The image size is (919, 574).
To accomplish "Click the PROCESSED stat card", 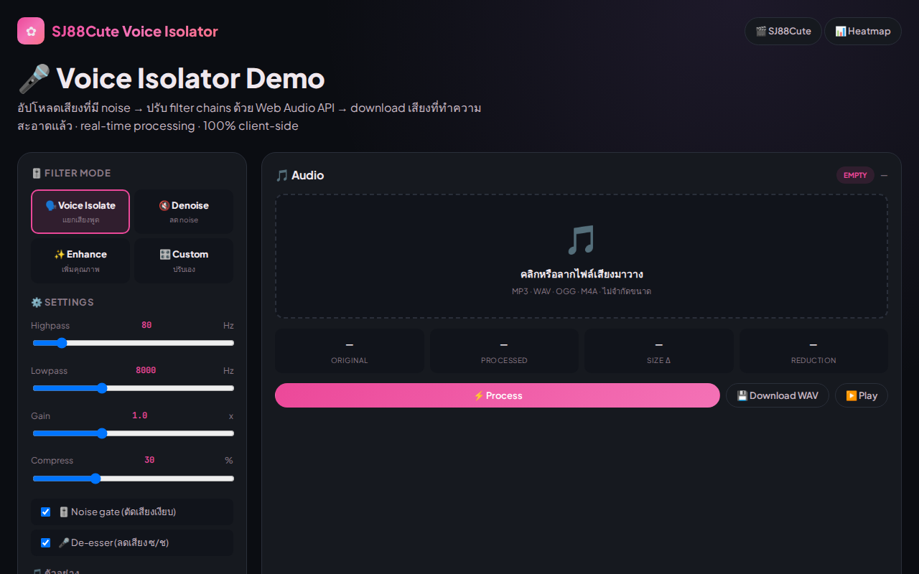I will (x=504, y=351).
